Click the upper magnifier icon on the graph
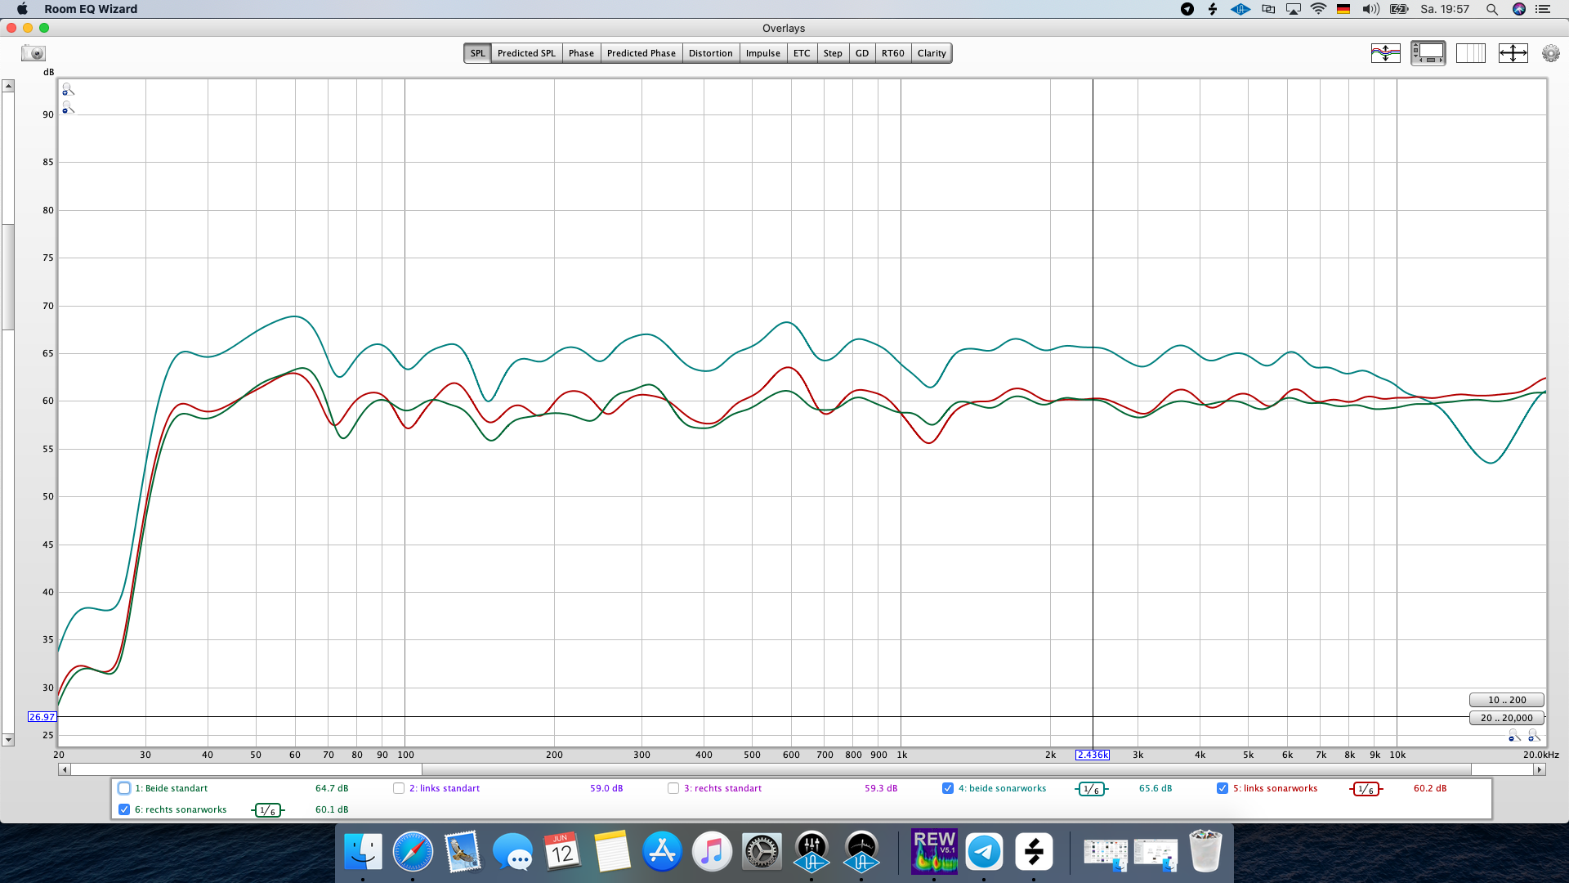 (68, 89)
